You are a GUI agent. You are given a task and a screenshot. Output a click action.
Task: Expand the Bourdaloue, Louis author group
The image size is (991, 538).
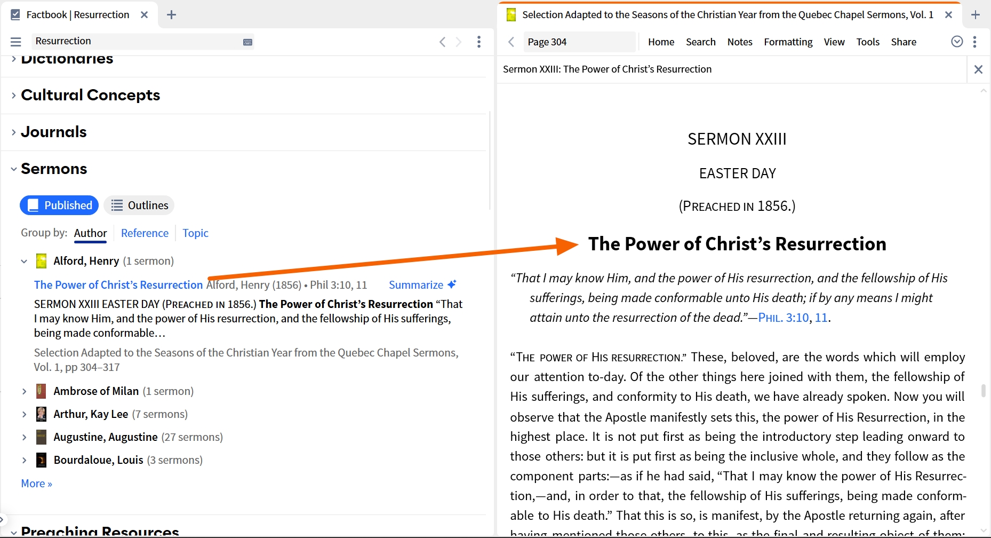point(24,461)
